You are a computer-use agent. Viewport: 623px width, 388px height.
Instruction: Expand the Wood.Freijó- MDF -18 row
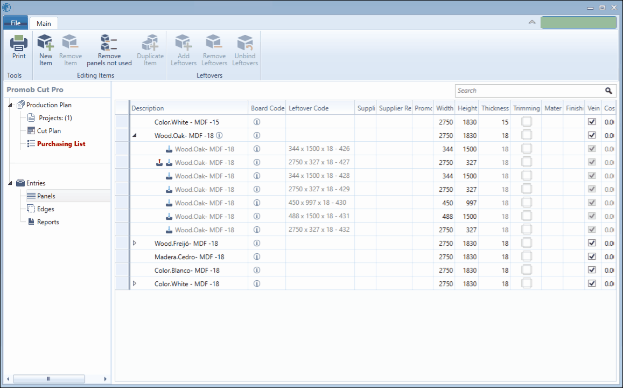pos(135,243)
